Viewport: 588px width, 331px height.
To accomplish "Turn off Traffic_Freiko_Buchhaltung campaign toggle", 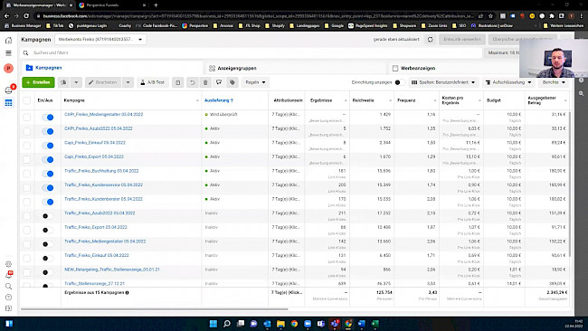I will click(48, 174).
